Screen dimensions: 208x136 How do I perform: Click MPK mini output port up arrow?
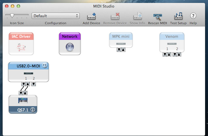[x=123, y=50]
